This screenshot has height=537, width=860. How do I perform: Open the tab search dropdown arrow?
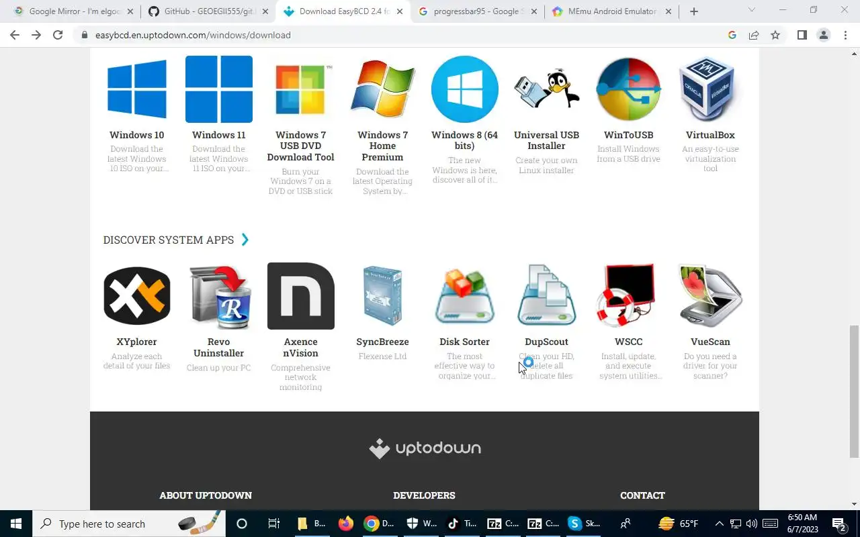pyautogui.click(x=751, y=10)
